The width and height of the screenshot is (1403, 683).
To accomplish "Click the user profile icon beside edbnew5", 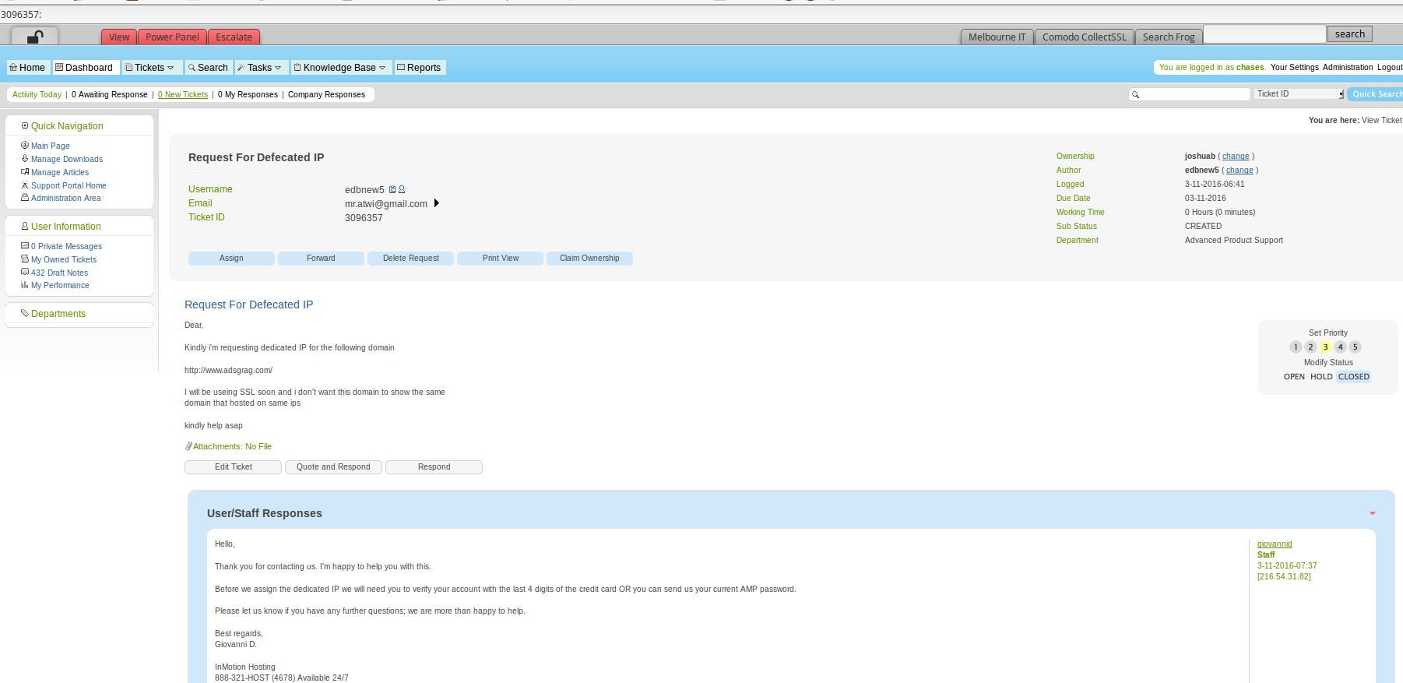I will 402,189.
